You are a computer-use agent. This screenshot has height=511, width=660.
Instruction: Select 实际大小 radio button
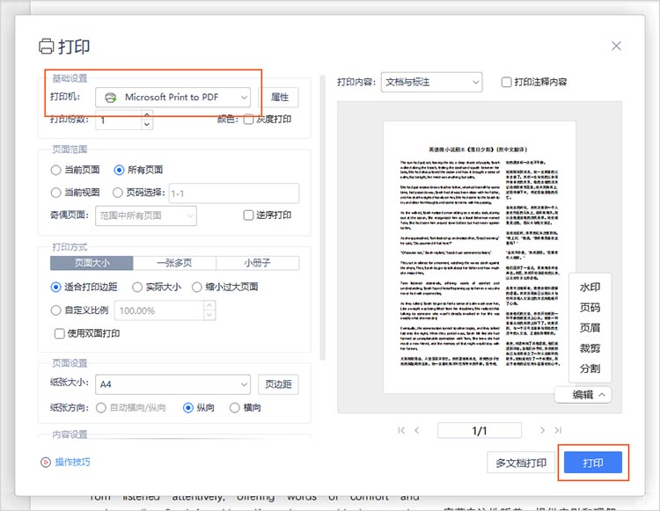(136, 287)
